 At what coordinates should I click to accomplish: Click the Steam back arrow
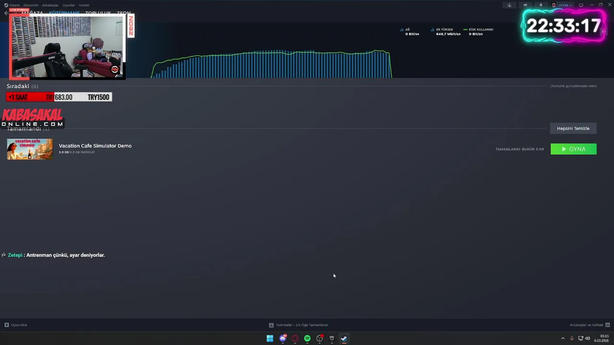(x=6, y=13)
